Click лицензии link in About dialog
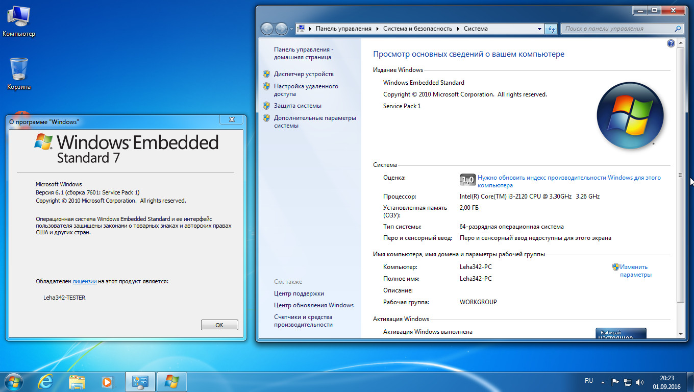694x392 pixels. (85, 281)
